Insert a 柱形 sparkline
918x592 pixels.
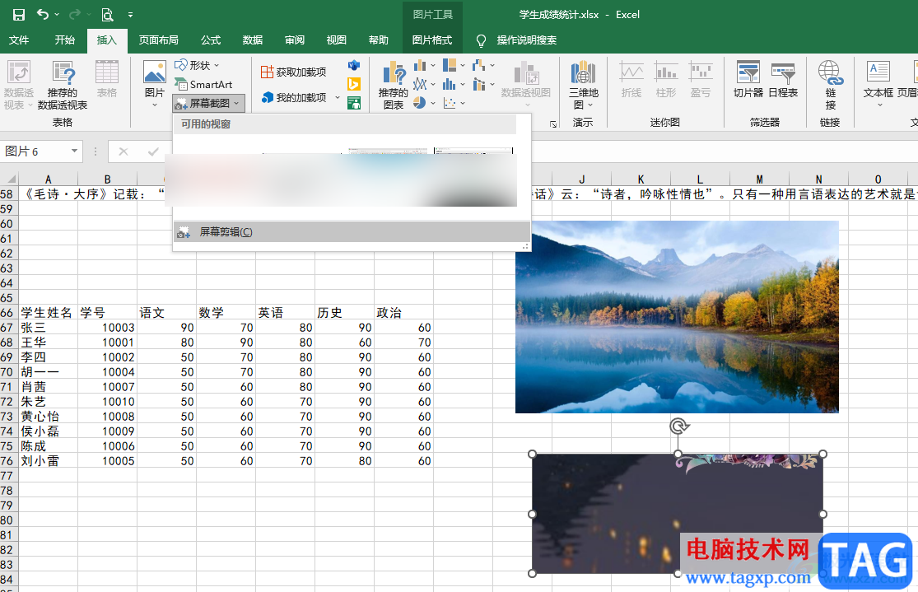(x=666, y=79)
